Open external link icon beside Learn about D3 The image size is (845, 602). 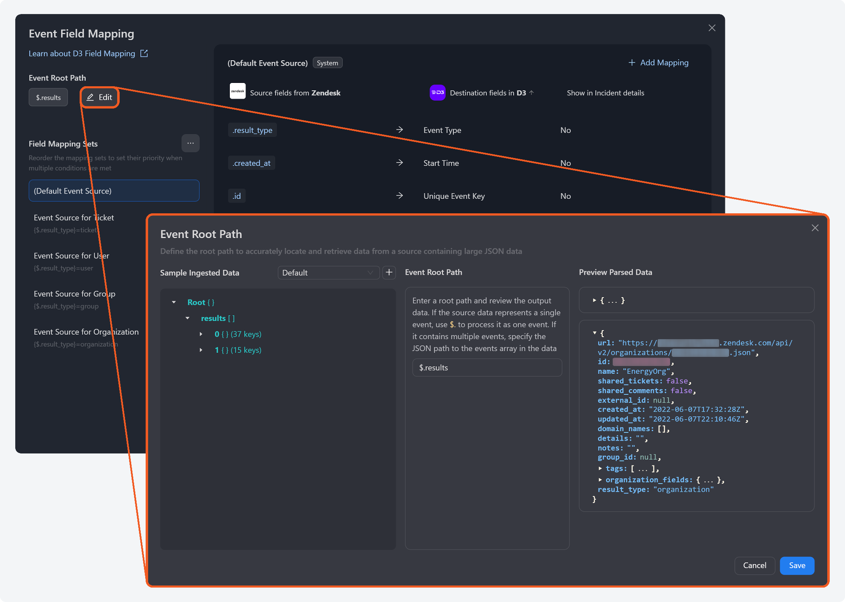tap(144, 54)
